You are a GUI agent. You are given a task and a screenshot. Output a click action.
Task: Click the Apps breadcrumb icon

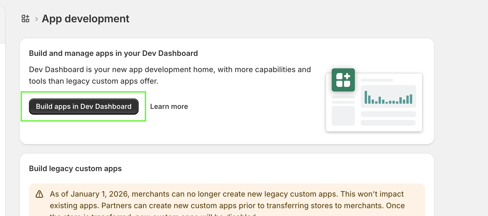coord(25,19)
